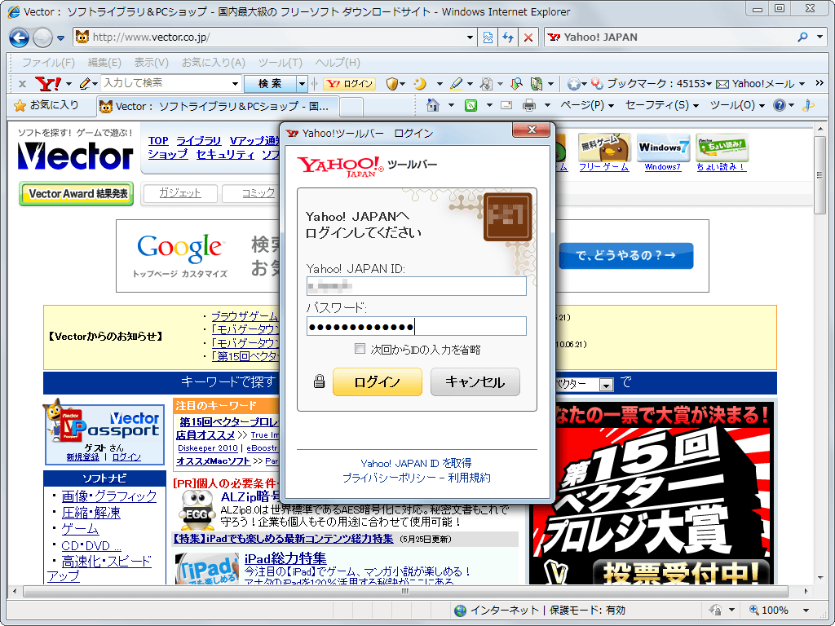Select the Vector browser tab
The width and height of the screenshot is (835, 626).
(x=217, y=106)
